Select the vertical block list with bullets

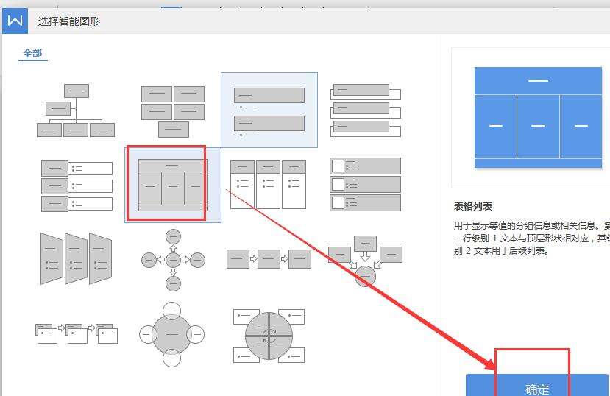click(77, 186)
